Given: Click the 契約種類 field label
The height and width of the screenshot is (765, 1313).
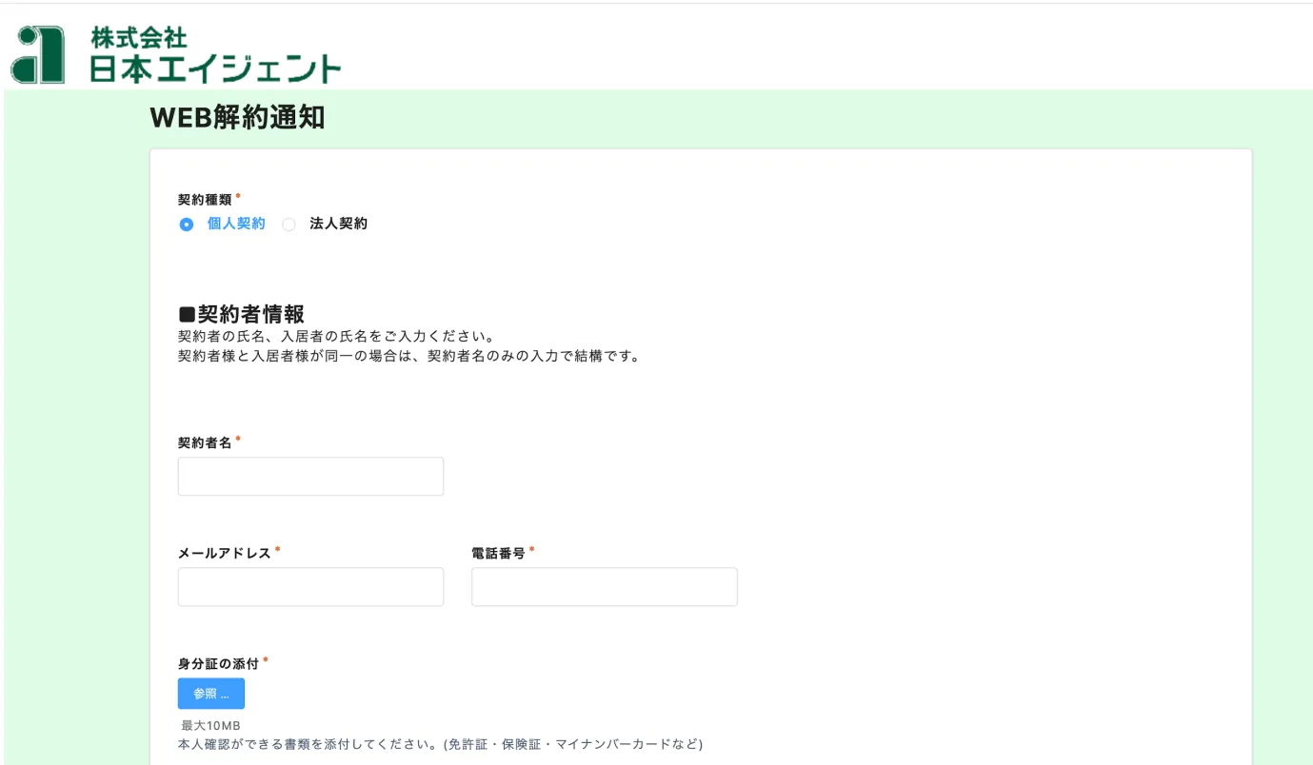Looking at the screenshot, I should 205,200.
